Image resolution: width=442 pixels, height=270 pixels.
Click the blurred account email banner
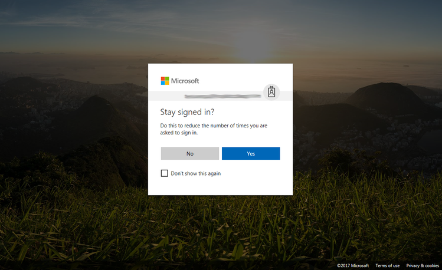[220, 96]
